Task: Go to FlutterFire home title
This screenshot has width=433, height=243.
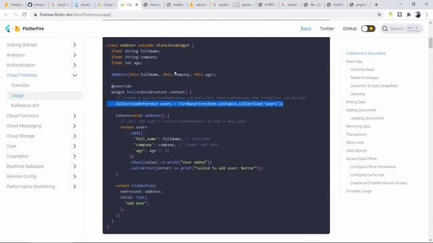Action: point(33,28)
